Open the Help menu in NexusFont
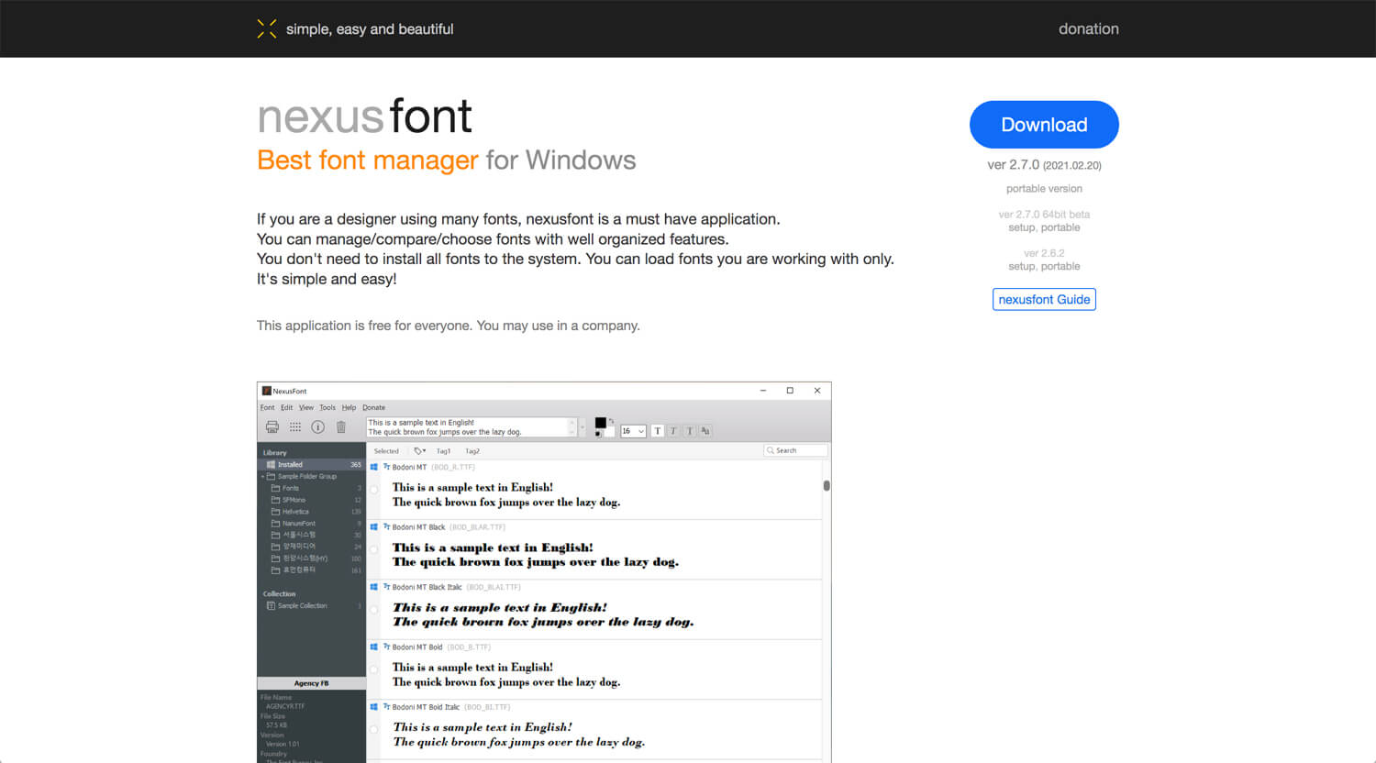 pyautogui.click(x=349, y=407)
